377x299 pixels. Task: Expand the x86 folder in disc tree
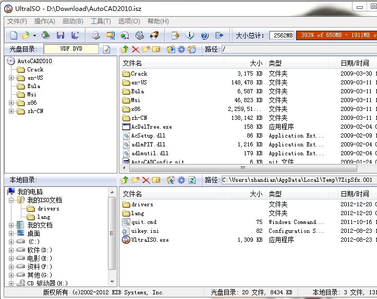pos(11,103)
